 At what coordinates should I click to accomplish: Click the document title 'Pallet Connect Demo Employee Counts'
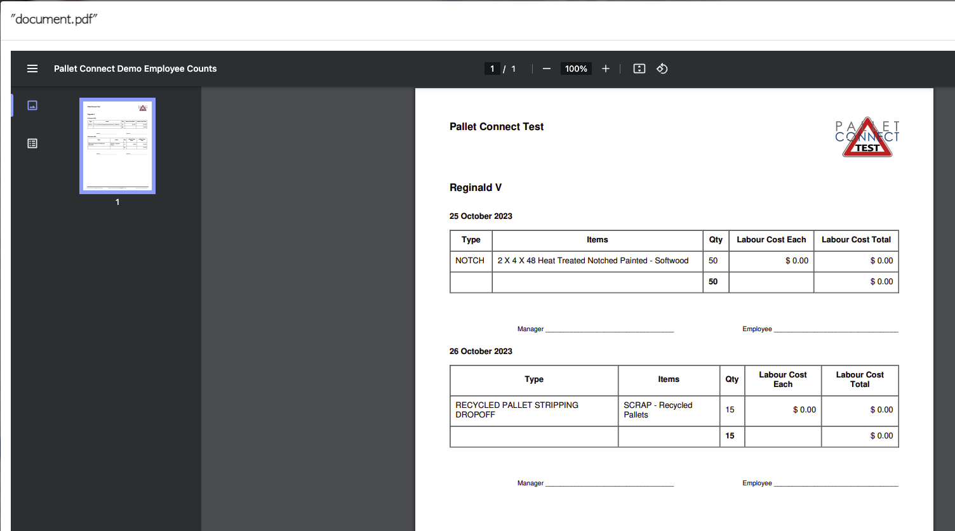point(135,69)
